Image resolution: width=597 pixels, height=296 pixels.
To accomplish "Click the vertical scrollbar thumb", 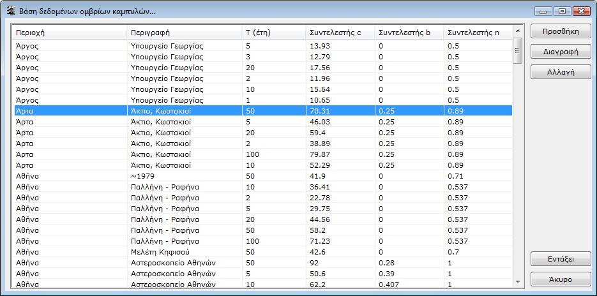I will [x=518, y=50].
